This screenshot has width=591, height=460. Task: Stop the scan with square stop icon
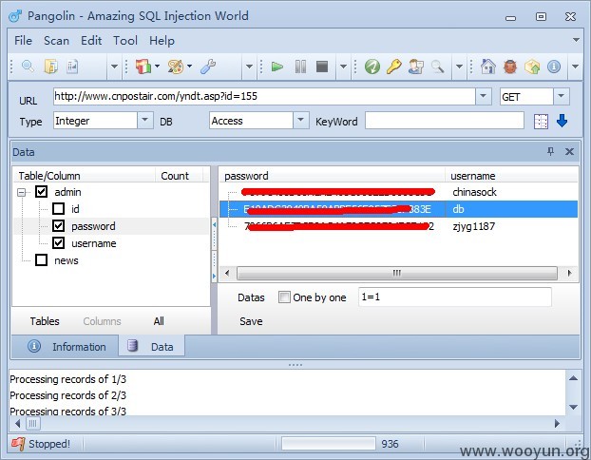[x=322, y=67]
